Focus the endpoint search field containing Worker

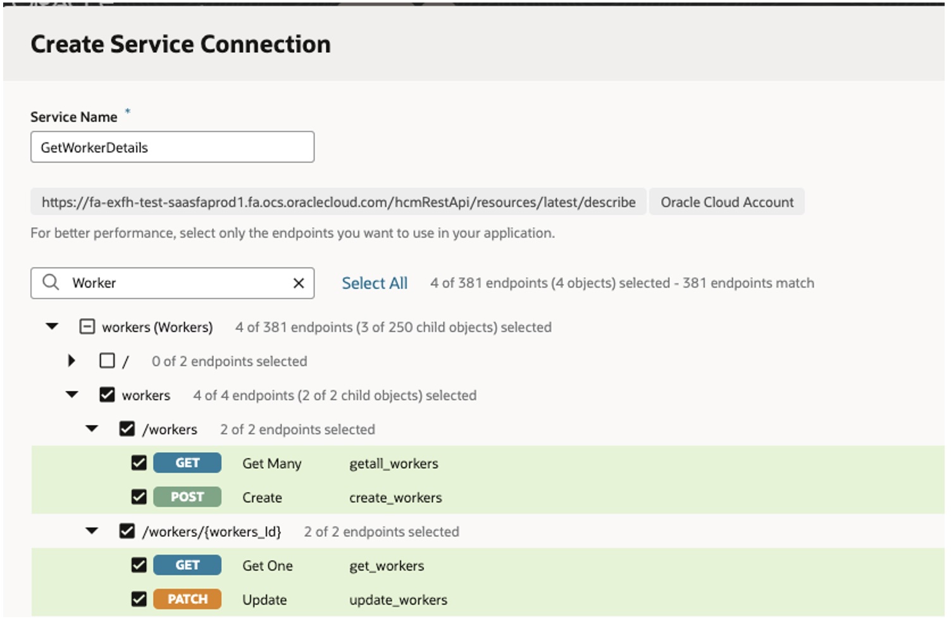(177, 283)
